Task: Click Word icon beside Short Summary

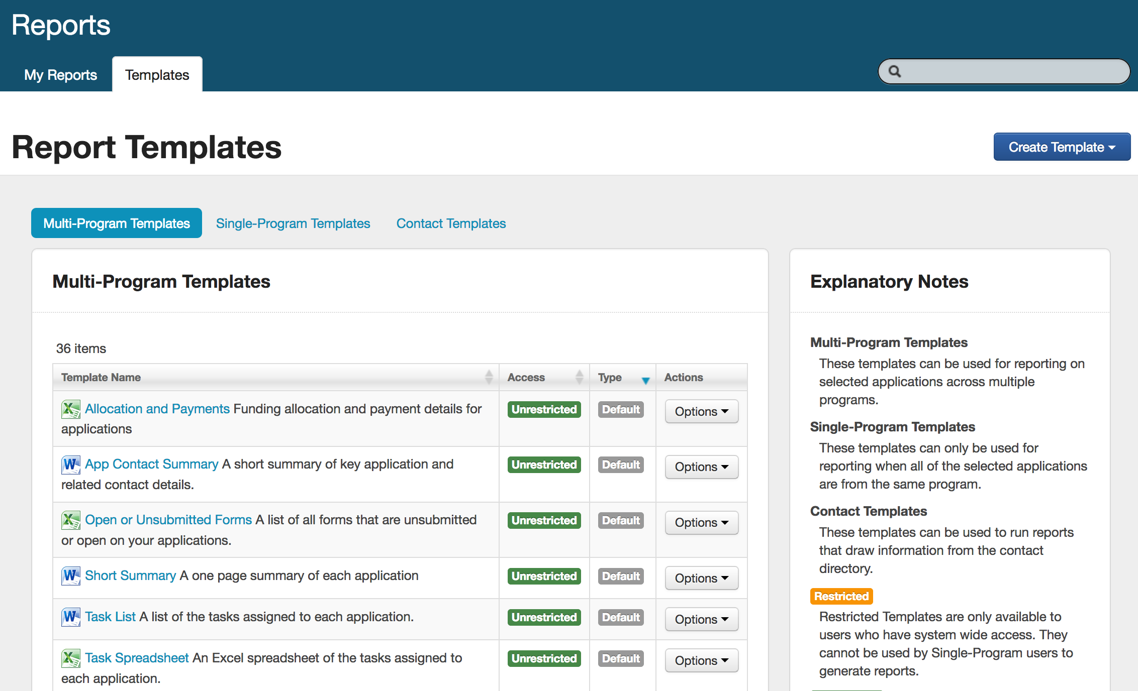Action: point(70,576)
